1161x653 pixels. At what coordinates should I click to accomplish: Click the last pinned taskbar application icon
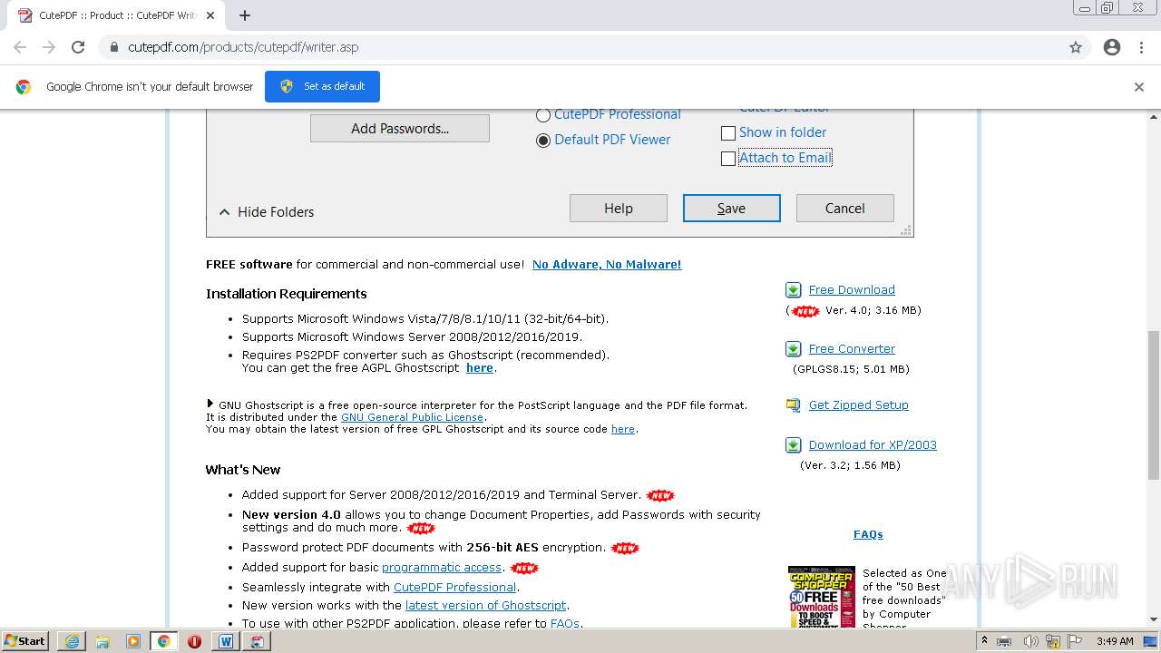tap(257, 641)
